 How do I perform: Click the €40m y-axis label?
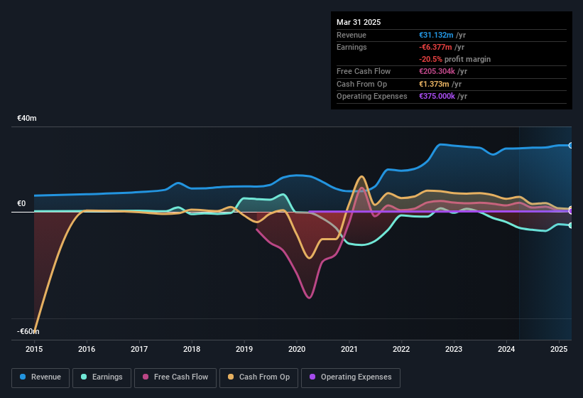tap(27, 118)
